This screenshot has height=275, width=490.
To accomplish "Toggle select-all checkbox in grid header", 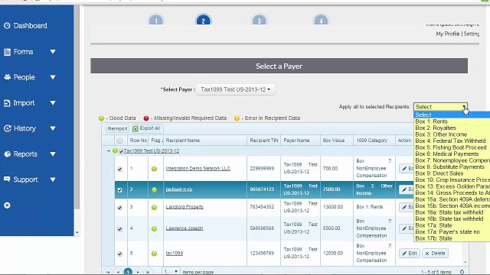I will pyautogui.click(x=119, y=141).
